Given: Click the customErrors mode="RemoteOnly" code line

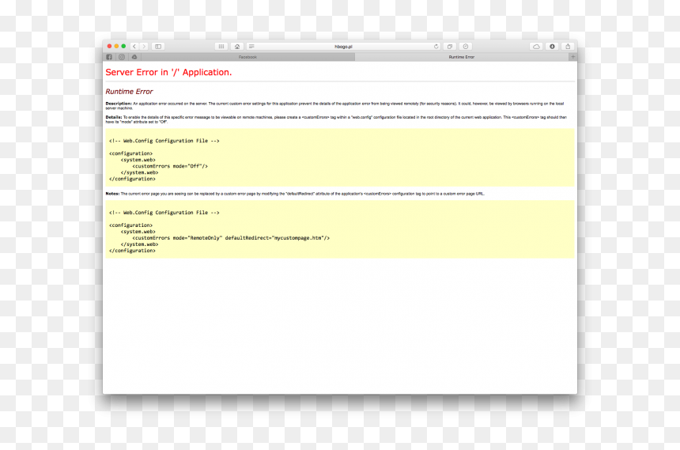Looking at the screenshot, I should click(x=231, y=238).
